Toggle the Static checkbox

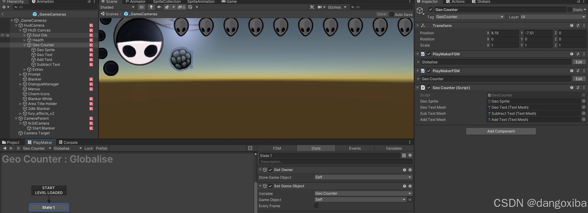tap(570, 9)
